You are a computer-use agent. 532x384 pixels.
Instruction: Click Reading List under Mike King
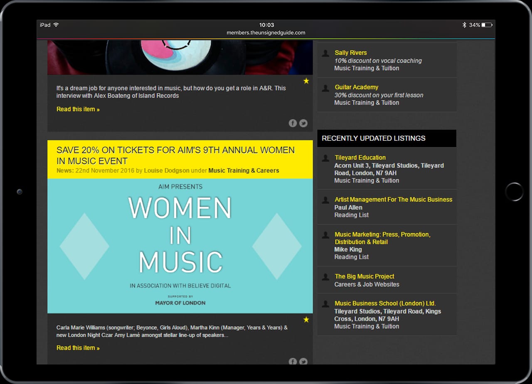pyautogui.click(x=352, y=257)
